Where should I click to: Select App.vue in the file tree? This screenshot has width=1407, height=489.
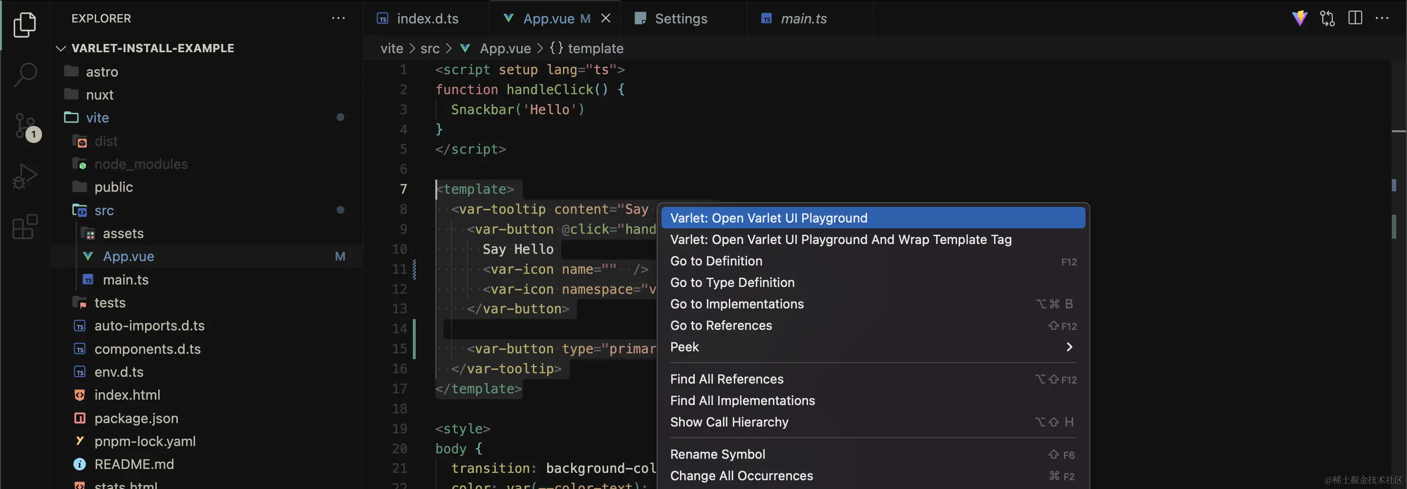[x=207, y=256]
